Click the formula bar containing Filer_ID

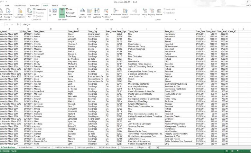click(x=136, y=24)
